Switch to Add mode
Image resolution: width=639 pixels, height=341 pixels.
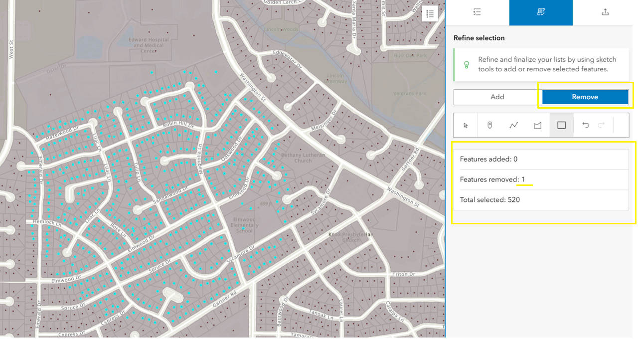[497, 97]
